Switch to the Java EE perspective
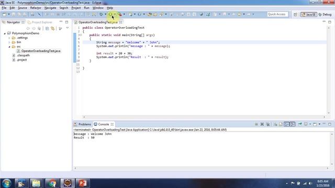The image size is (335, 188). tap(308, 15)
